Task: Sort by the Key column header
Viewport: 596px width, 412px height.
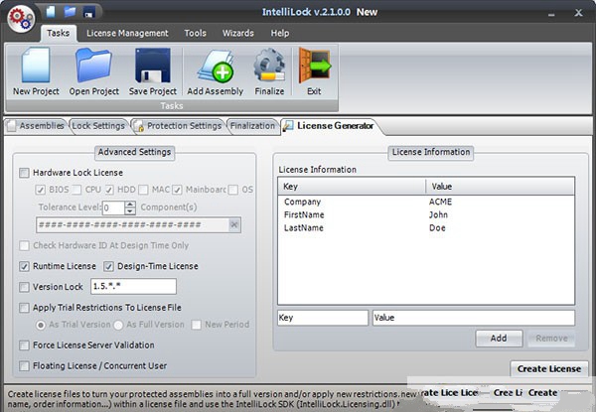Action: coord(352,187)
